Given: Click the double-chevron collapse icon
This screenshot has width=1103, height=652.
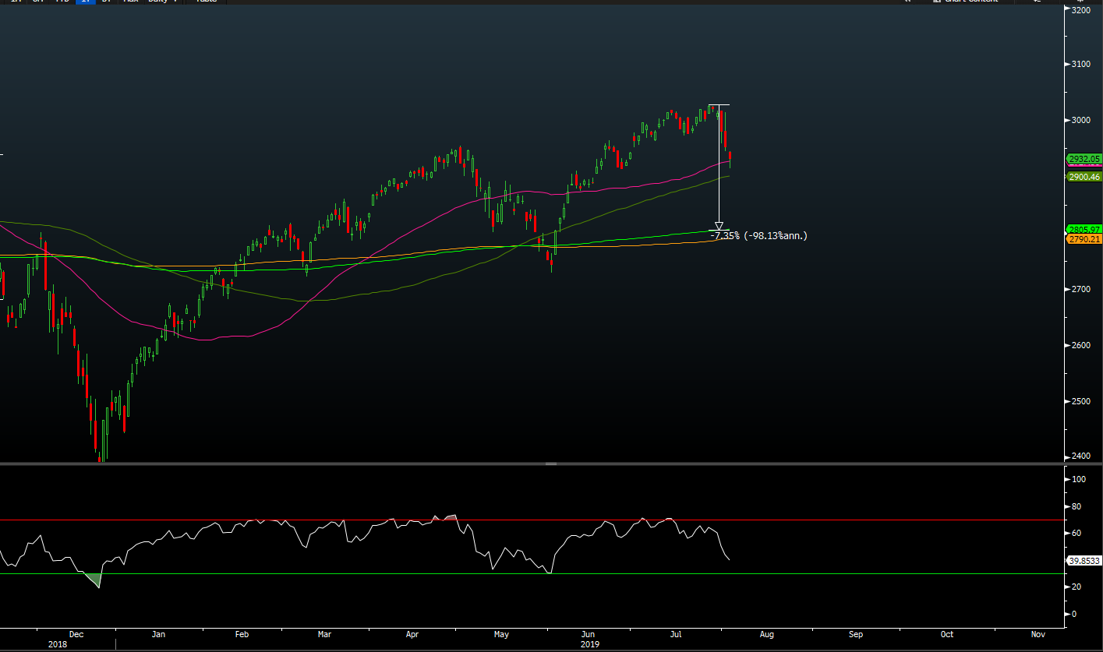Looking at the screenshot, I should (907, 2).
